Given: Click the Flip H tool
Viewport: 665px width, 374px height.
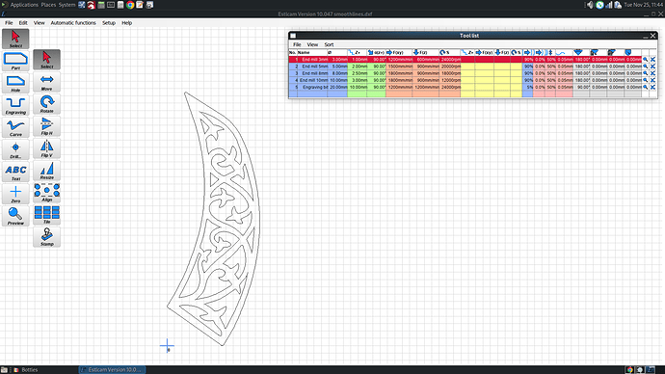Looking at the screenshot, I should click(46, 126).
